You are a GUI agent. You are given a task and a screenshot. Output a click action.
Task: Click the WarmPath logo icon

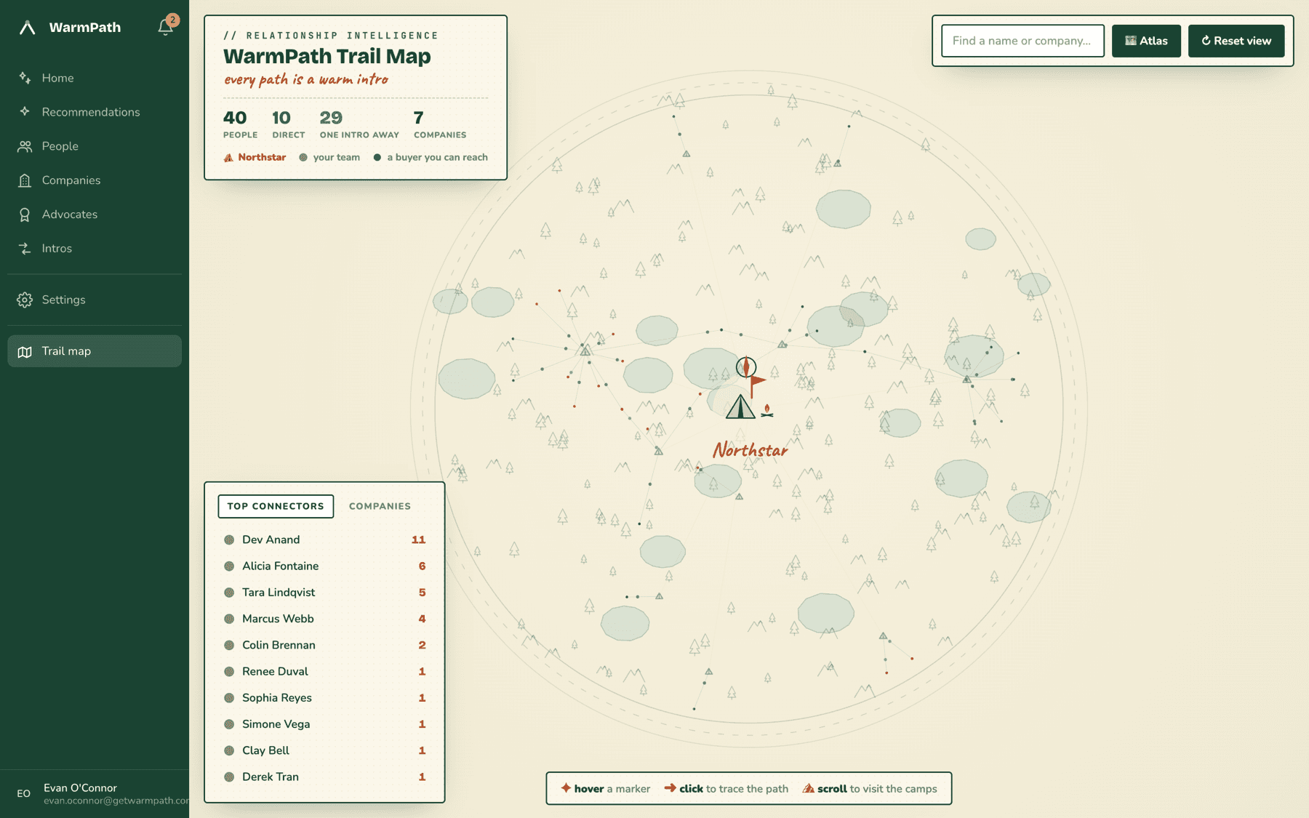coord(27,28)
